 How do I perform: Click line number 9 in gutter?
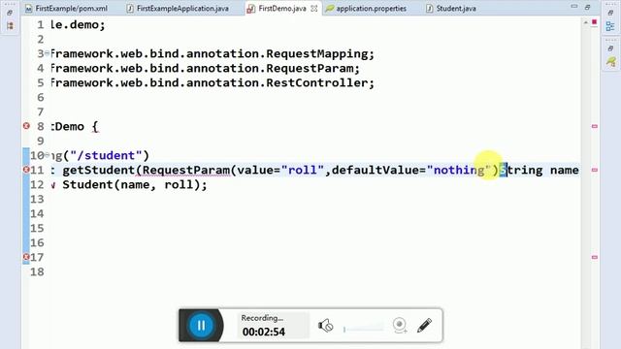pos(41,141)
